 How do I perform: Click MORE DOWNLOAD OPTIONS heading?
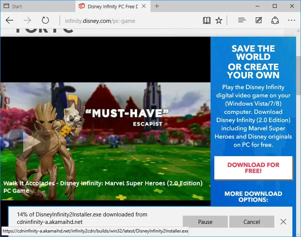(x=253, y=197)
